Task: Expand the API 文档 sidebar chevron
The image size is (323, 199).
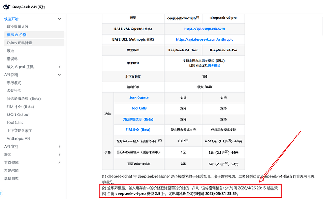Action: pos(59,146)
